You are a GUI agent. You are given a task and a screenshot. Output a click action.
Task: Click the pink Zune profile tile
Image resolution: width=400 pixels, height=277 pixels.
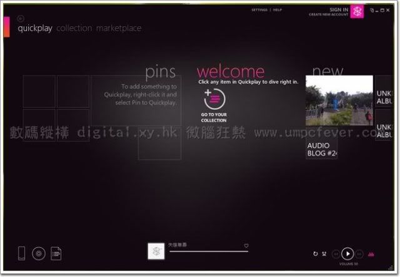(357, 11)
